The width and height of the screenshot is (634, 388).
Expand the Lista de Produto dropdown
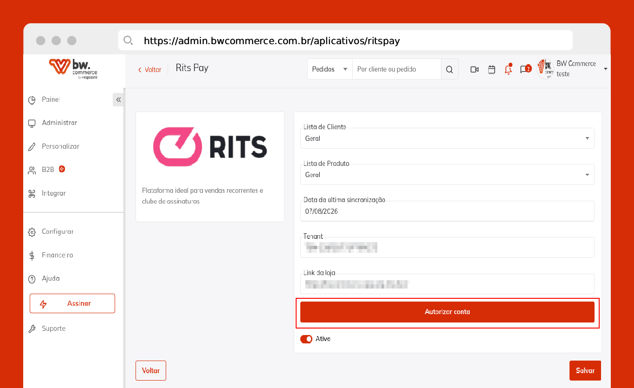[447, 175]
